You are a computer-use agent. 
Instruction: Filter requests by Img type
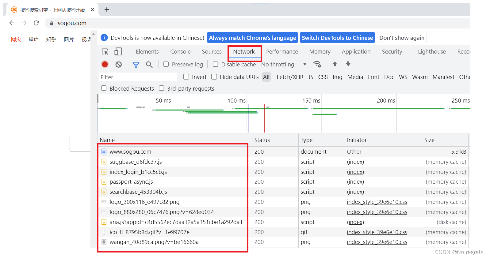tap(337, 77)
